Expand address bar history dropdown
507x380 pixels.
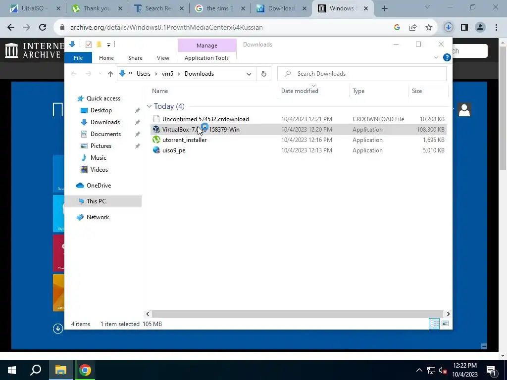pos(249,74)
